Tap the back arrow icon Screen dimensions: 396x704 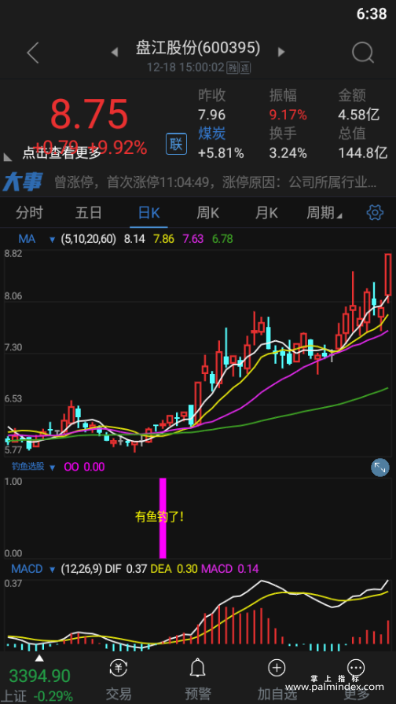[33, 53]
